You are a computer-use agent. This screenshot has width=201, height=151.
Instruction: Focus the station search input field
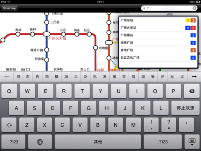click(169, 8)
